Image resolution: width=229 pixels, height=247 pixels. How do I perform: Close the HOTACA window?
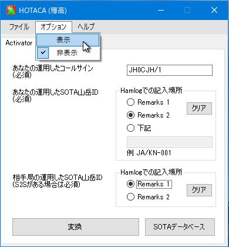coord(214,10)
